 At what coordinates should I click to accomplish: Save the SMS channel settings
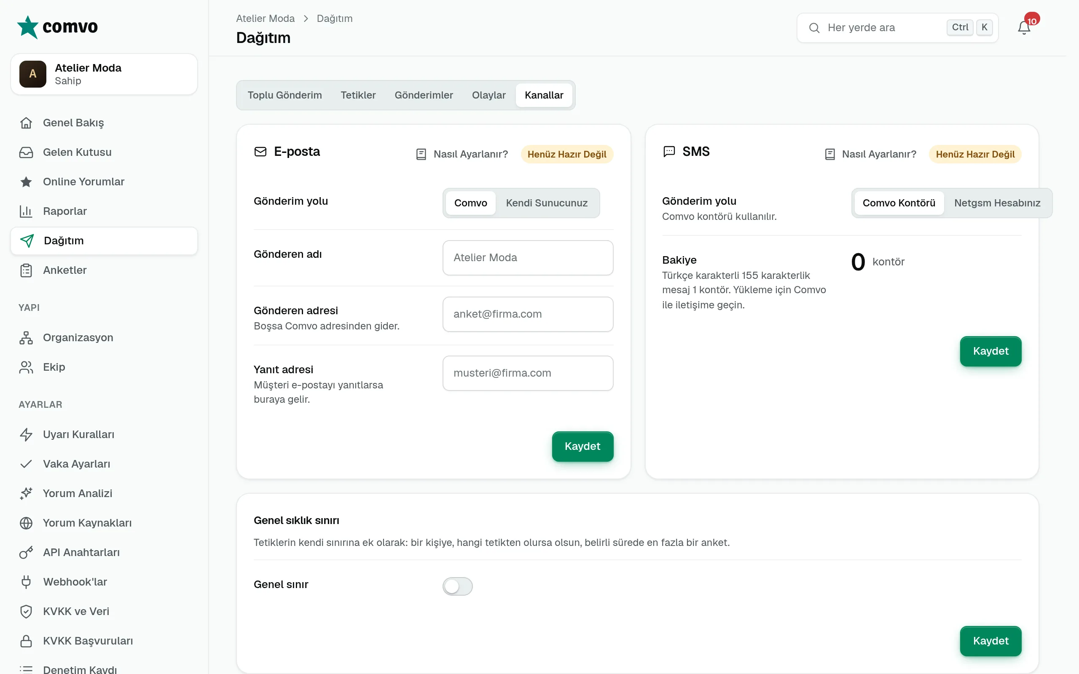[990, 351]
